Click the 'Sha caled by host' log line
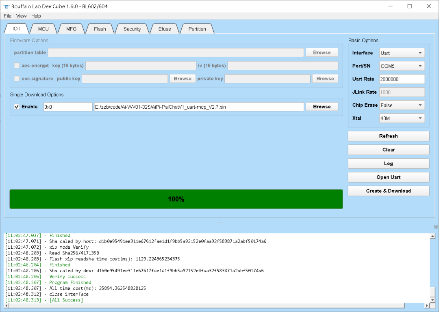The width and height of the screenshot is (439, 312). 136,241
